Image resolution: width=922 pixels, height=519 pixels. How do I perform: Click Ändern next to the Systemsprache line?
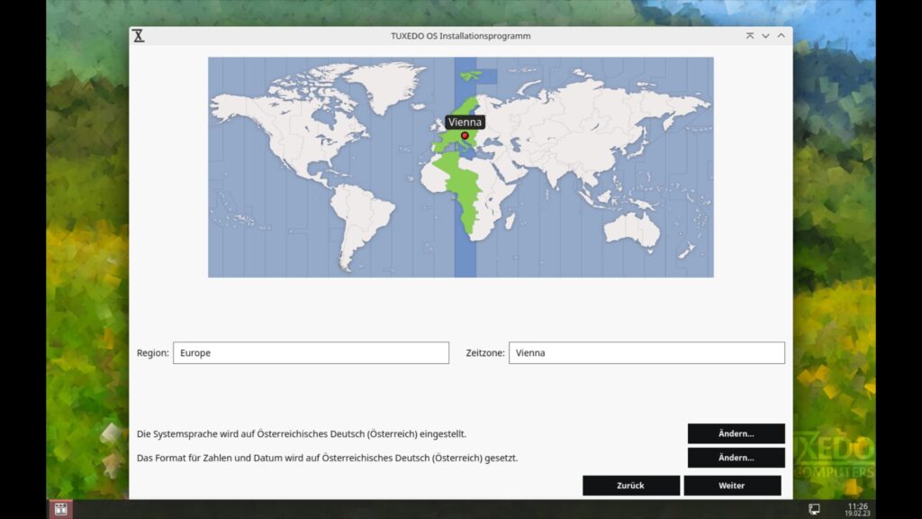pyautogui.click(x=737, y=433)
